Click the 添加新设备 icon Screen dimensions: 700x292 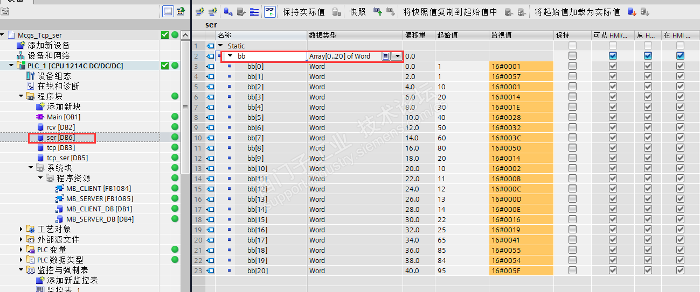(21, 45)
